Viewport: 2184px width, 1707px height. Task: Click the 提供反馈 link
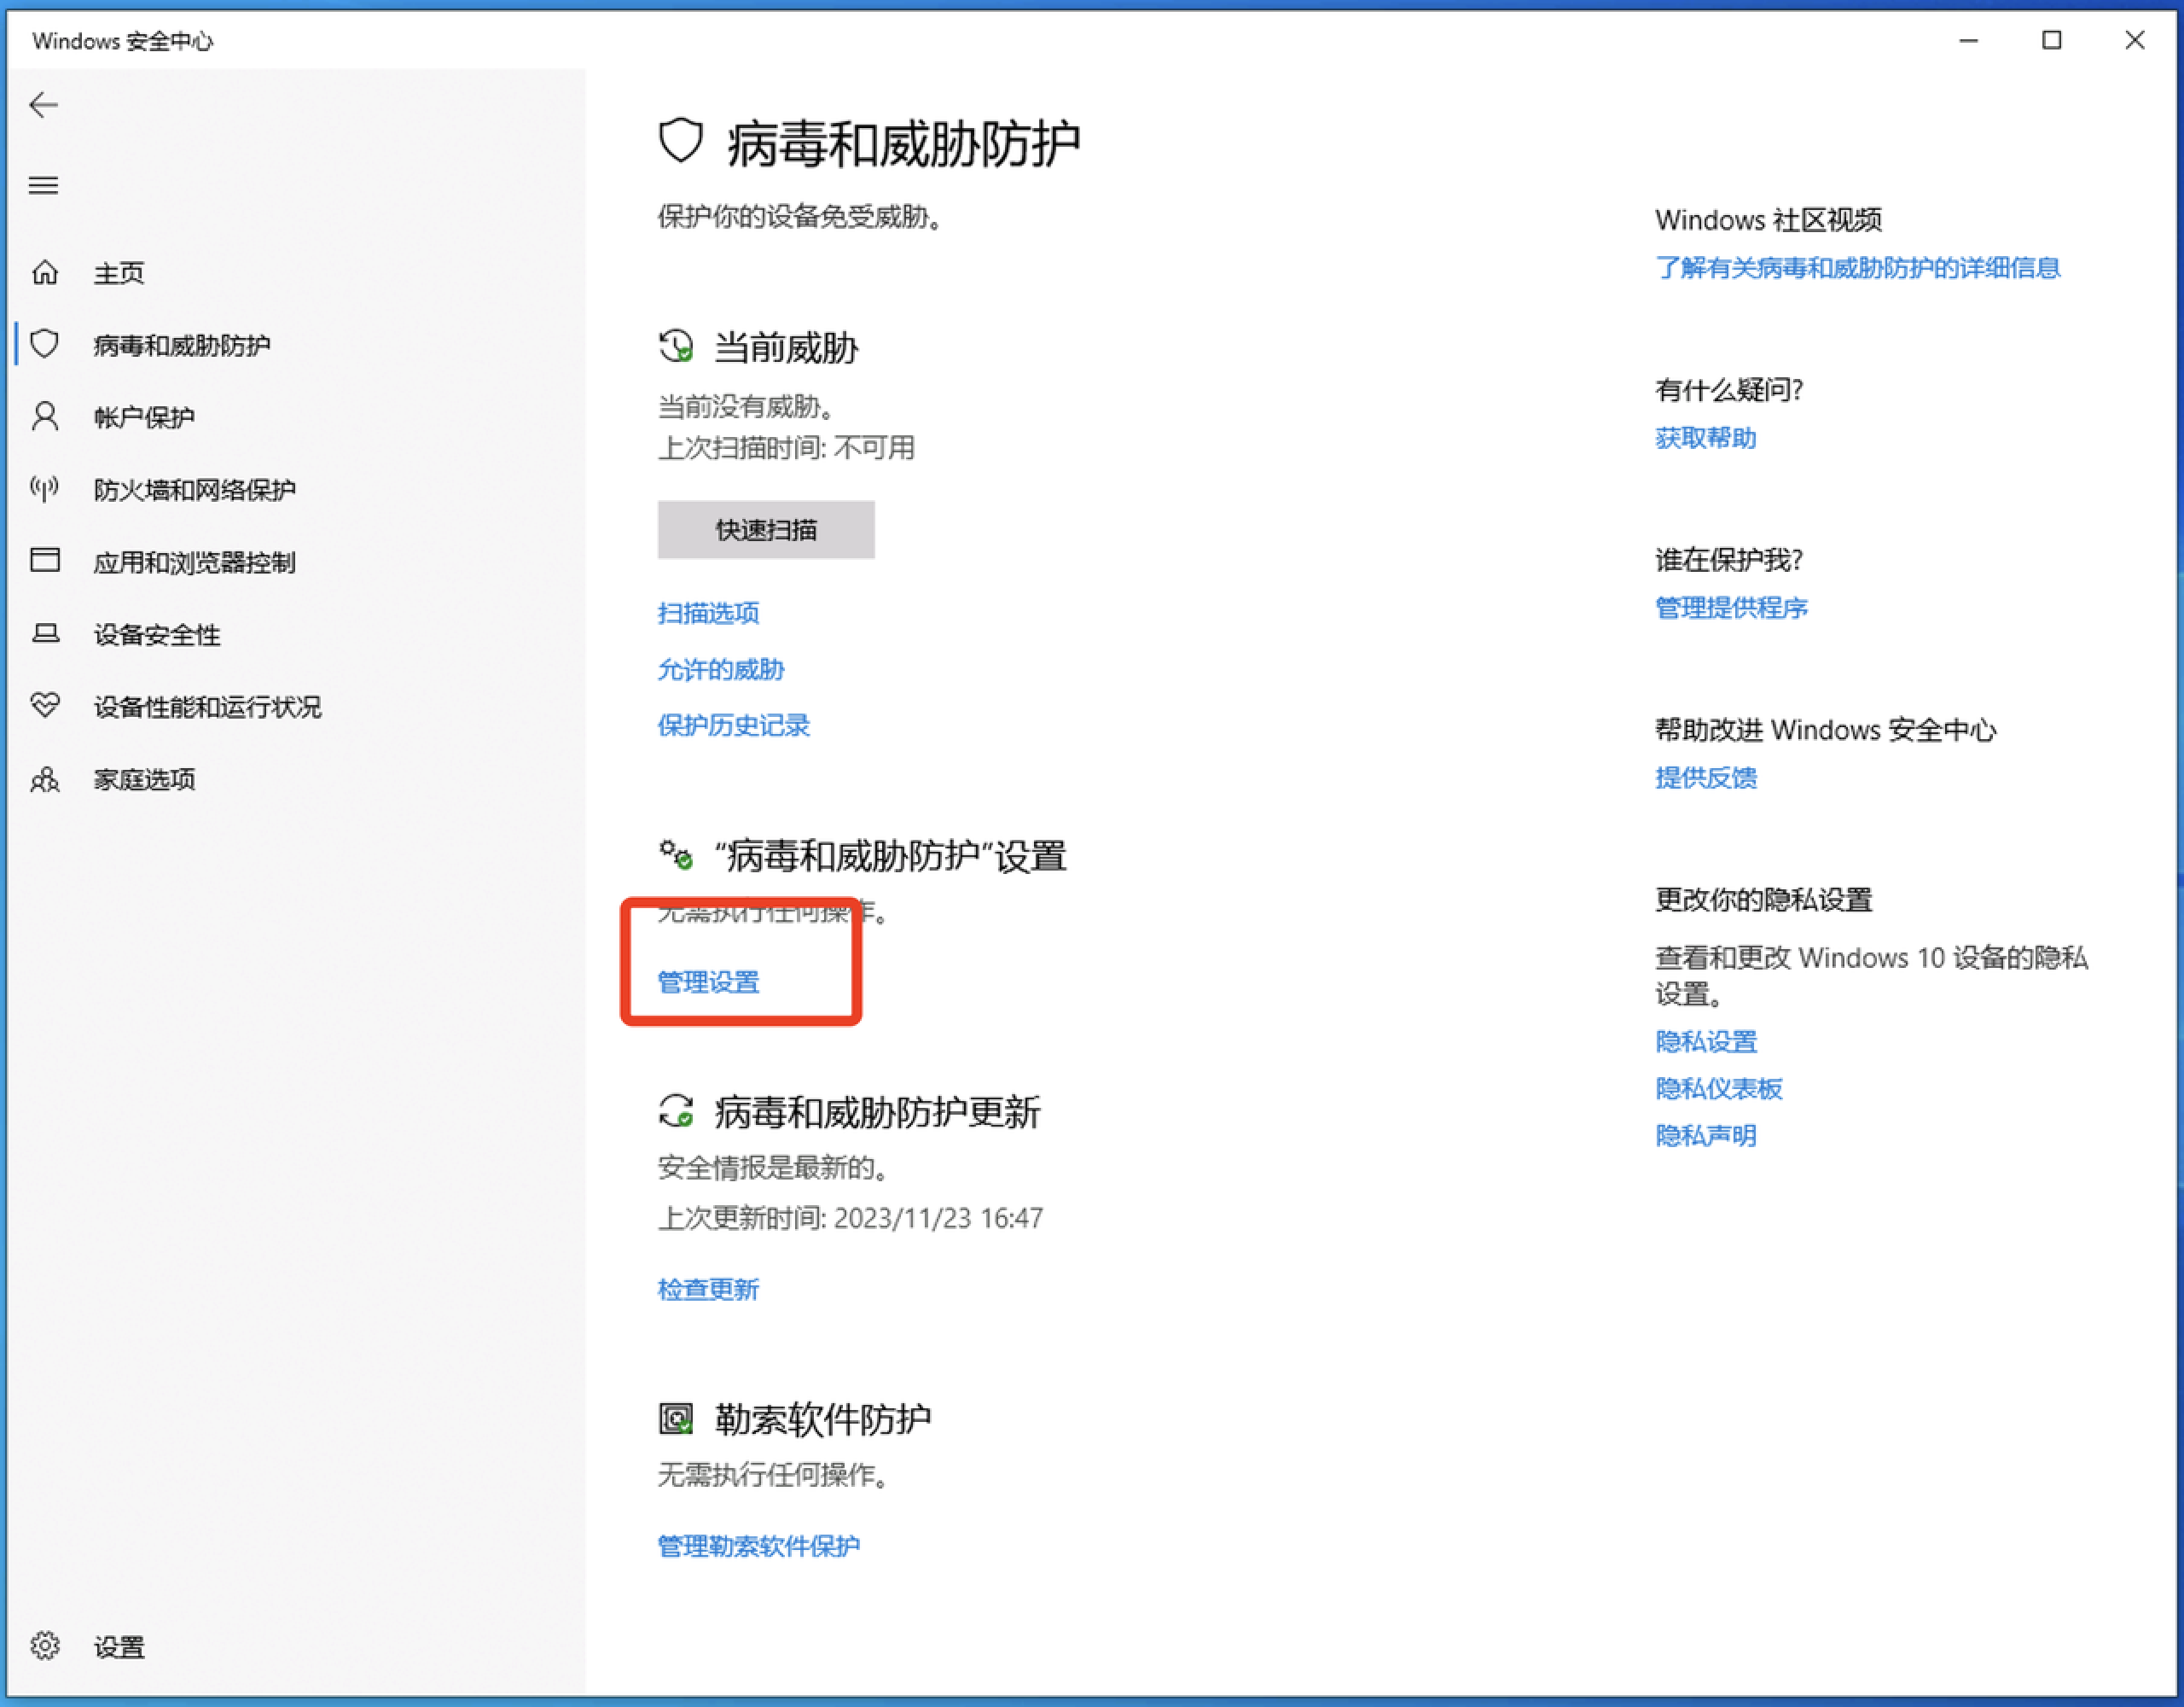click(x=1706, y=778)
